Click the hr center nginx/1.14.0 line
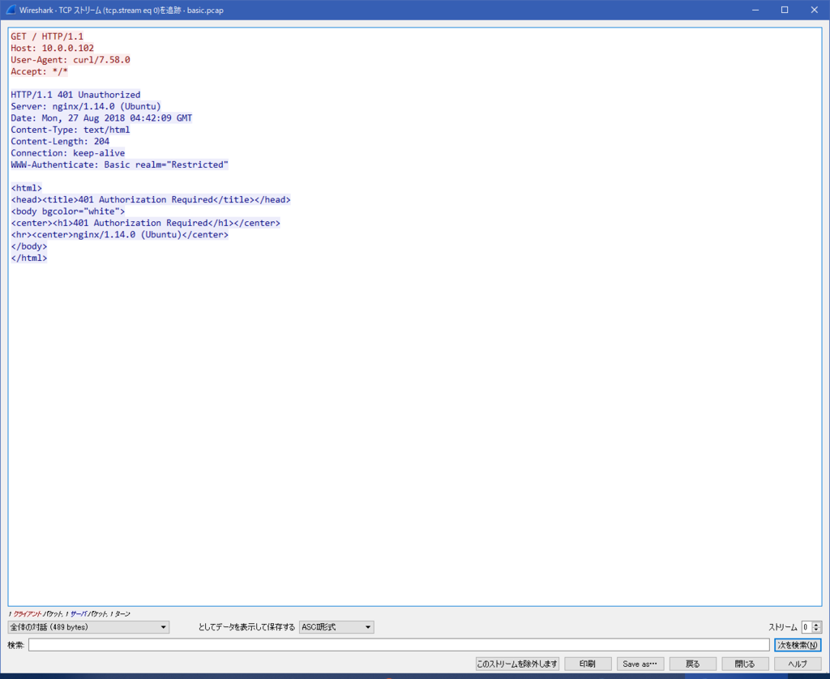This screenshot has height=679, width=830. pyautogui.click(x=120, y=234)
